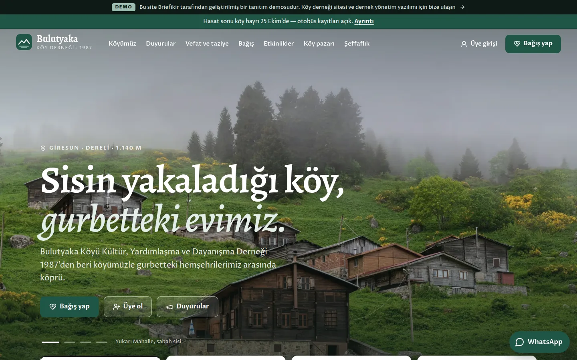
Task: Click the 'Sisin yakaladığı köy,' headline
Action: (x=192, y=181)
